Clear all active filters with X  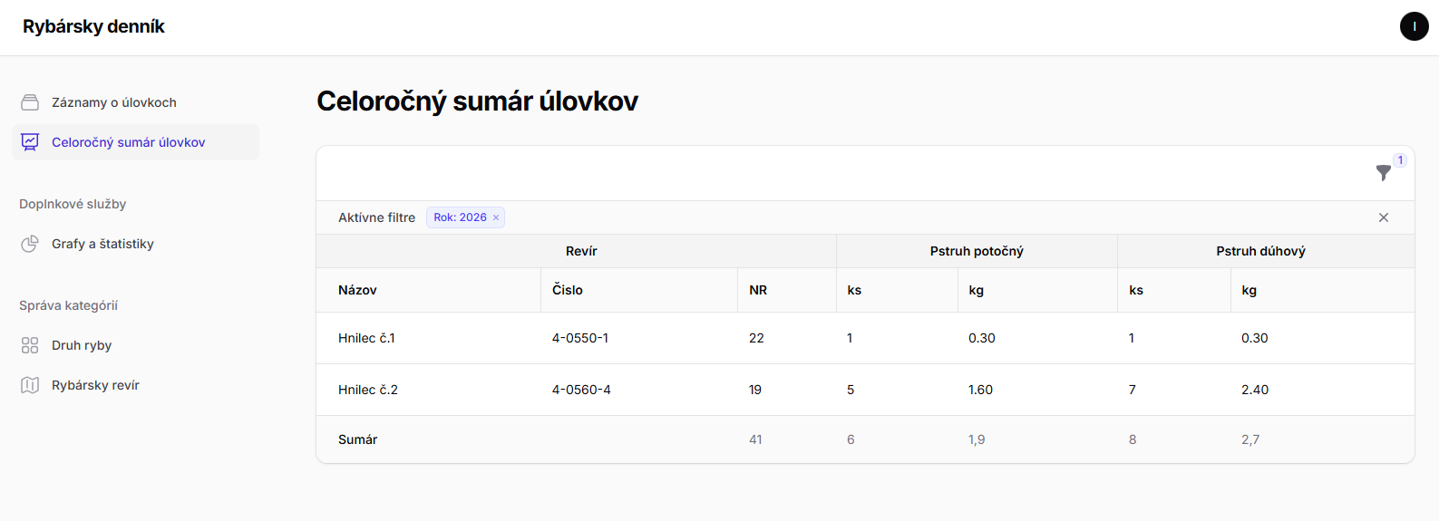point(1384,217)
